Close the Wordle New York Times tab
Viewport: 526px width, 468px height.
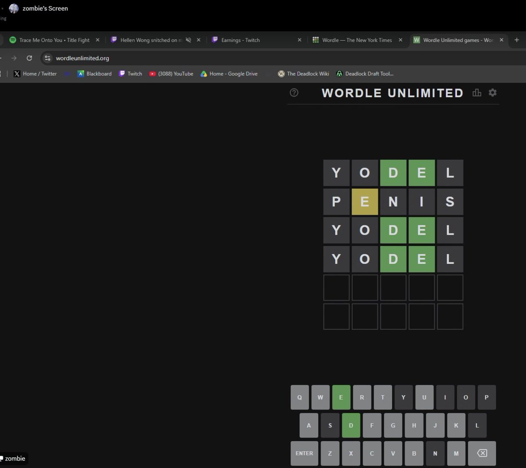pyautogui.click(x=400, y=40)
